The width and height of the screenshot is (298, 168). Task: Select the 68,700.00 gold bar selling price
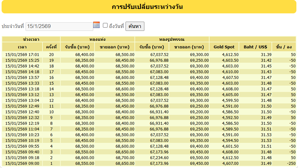tap(125, 157)
